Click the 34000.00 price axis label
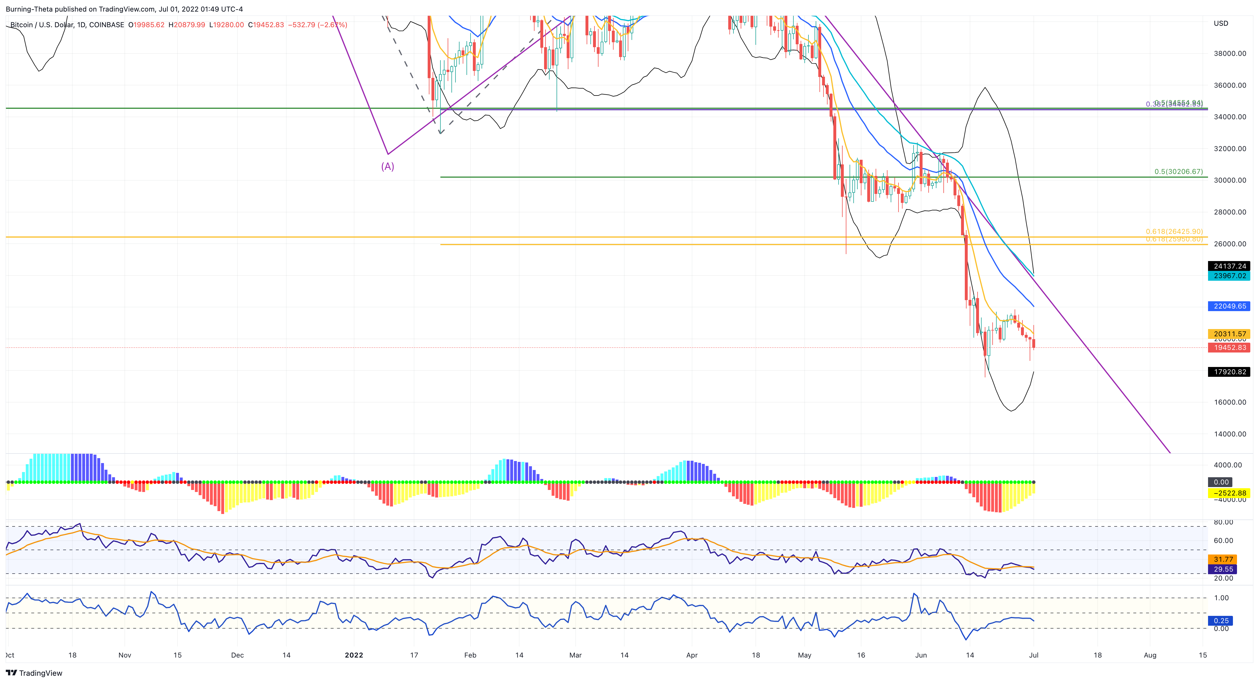 click(1230, 117)
